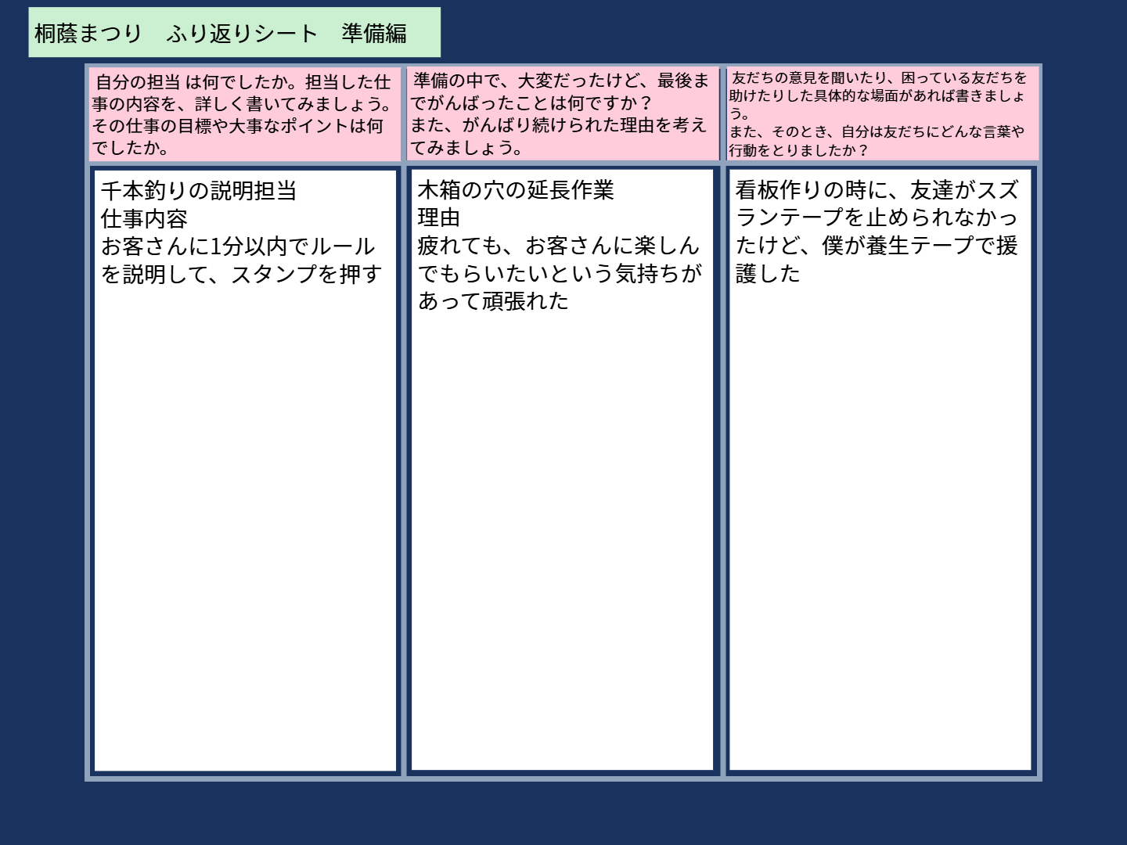
Task: Click the word 準備編 in the title
Action: tap(374, 33)
